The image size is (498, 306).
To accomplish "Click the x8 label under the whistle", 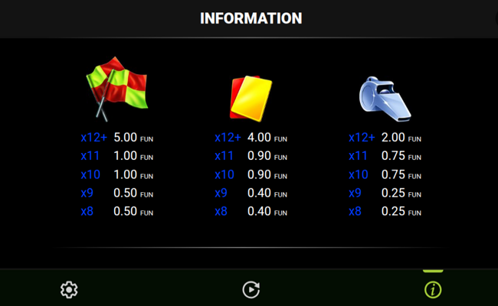I will (355, 211).
